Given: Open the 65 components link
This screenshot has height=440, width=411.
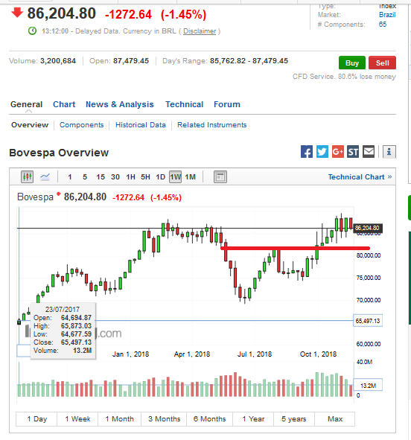Looking at the screenshot, I should click(383, 25).
